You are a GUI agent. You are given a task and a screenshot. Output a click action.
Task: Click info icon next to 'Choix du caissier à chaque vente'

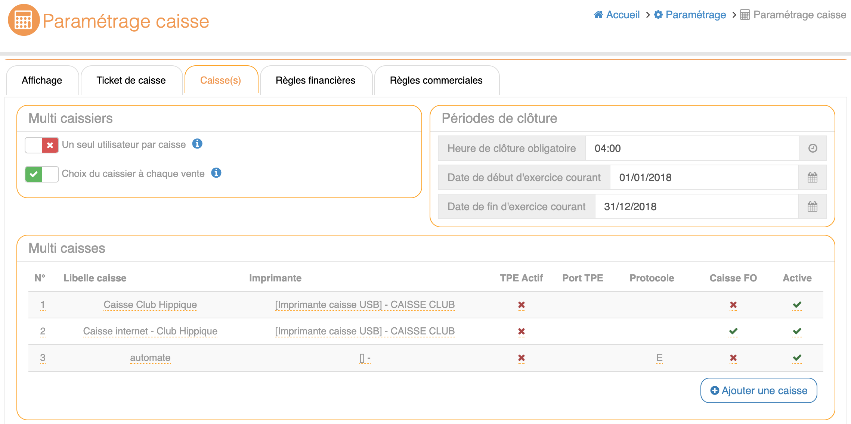[x=216, y=173]
